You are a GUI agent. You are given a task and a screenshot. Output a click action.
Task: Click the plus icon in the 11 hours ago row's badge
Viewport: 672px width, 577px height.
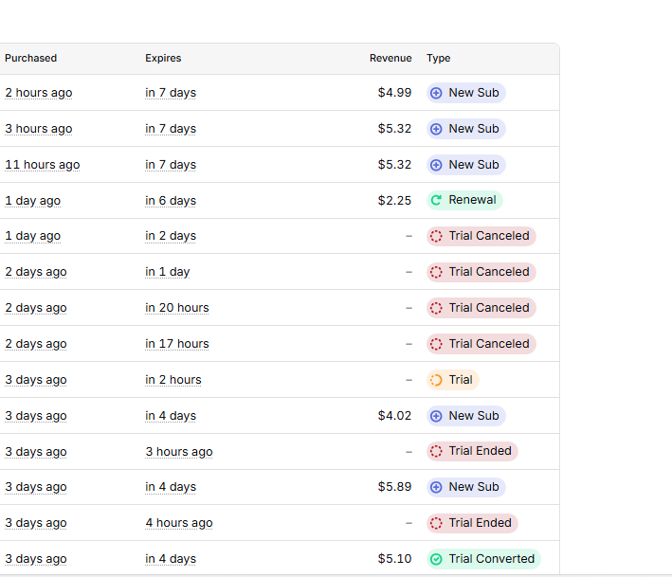[436, 165]
